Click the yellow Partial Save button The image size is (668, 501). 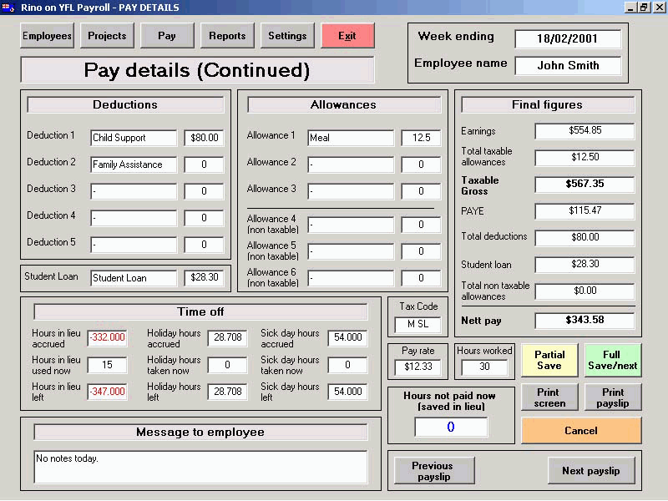[x=549, y=360]
